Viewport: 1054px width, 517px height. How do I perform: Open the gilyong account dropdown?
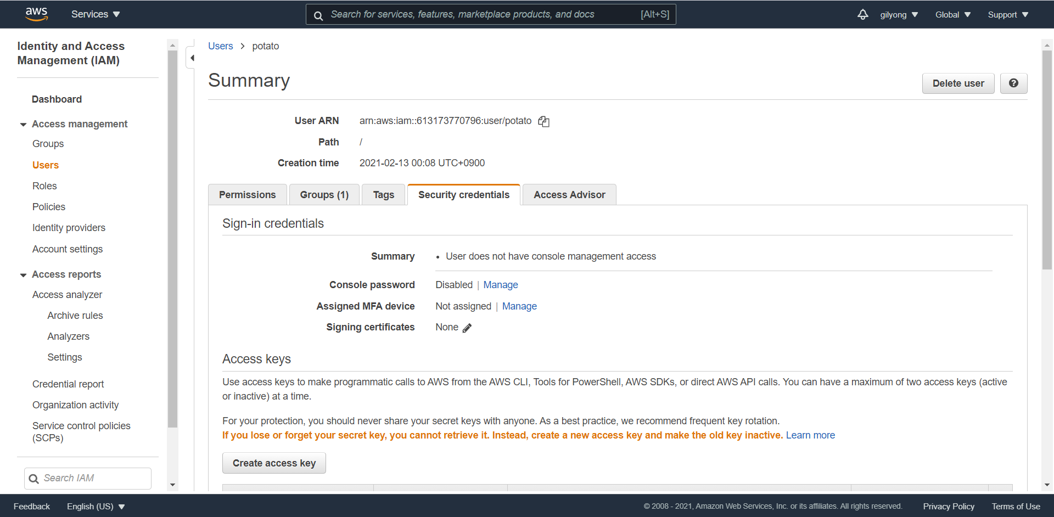tap(899, 15)
